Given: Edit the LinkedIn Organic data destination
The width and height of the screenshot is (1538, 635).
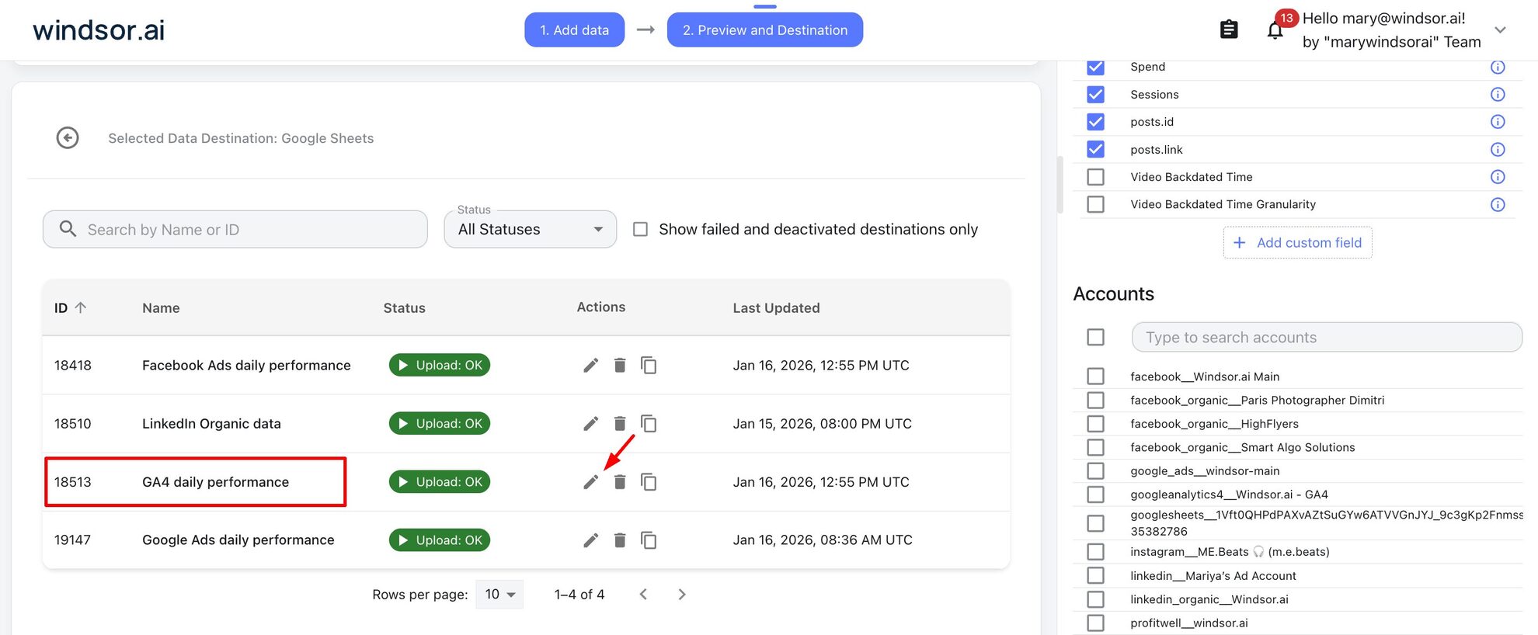Looking at the screenshot, I should click(x=591, y=423).
